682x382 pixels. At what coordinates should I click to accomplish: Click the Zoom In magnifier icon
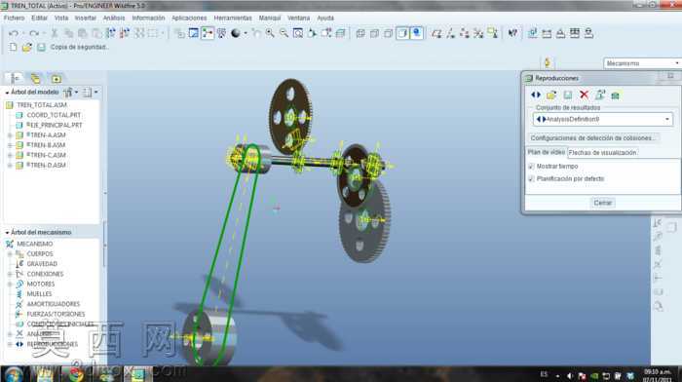pos(270,33)
